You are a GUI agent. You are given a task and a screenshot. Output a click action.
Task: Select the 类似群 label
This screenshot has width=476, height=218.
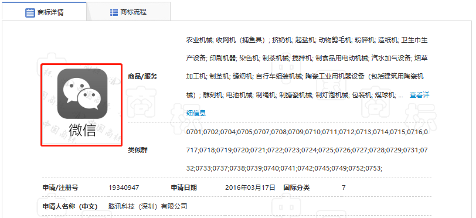click(x=138, y=150)
